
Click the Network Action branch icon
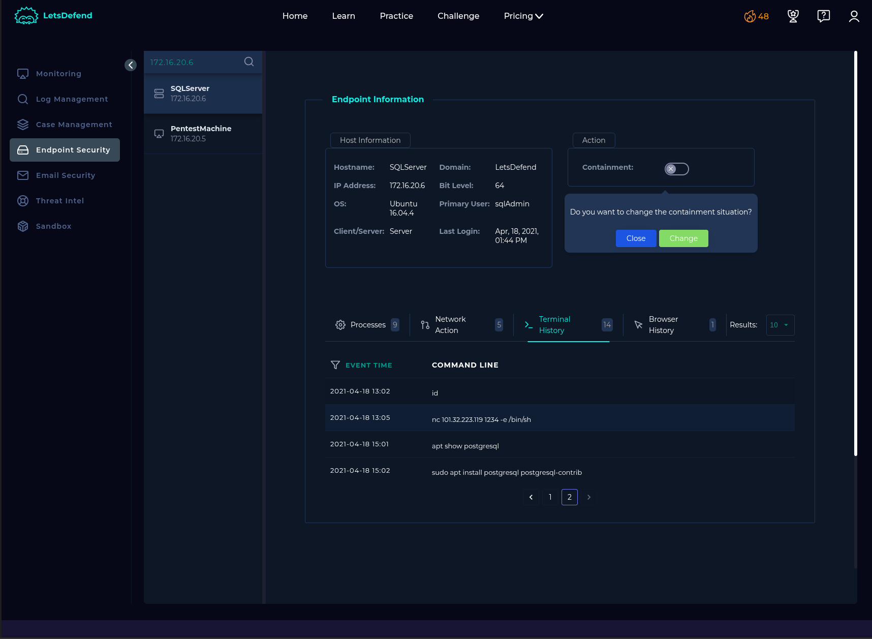pyautogui.click(x=425, y=325)
